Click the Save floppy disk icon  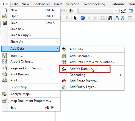pos(5,23)
